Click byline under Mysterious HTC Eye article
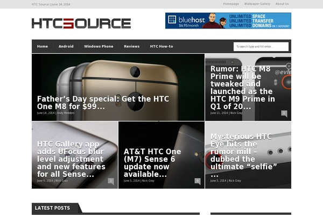The width and height of the screenshot is (323, 215). [x=226, y=181]
